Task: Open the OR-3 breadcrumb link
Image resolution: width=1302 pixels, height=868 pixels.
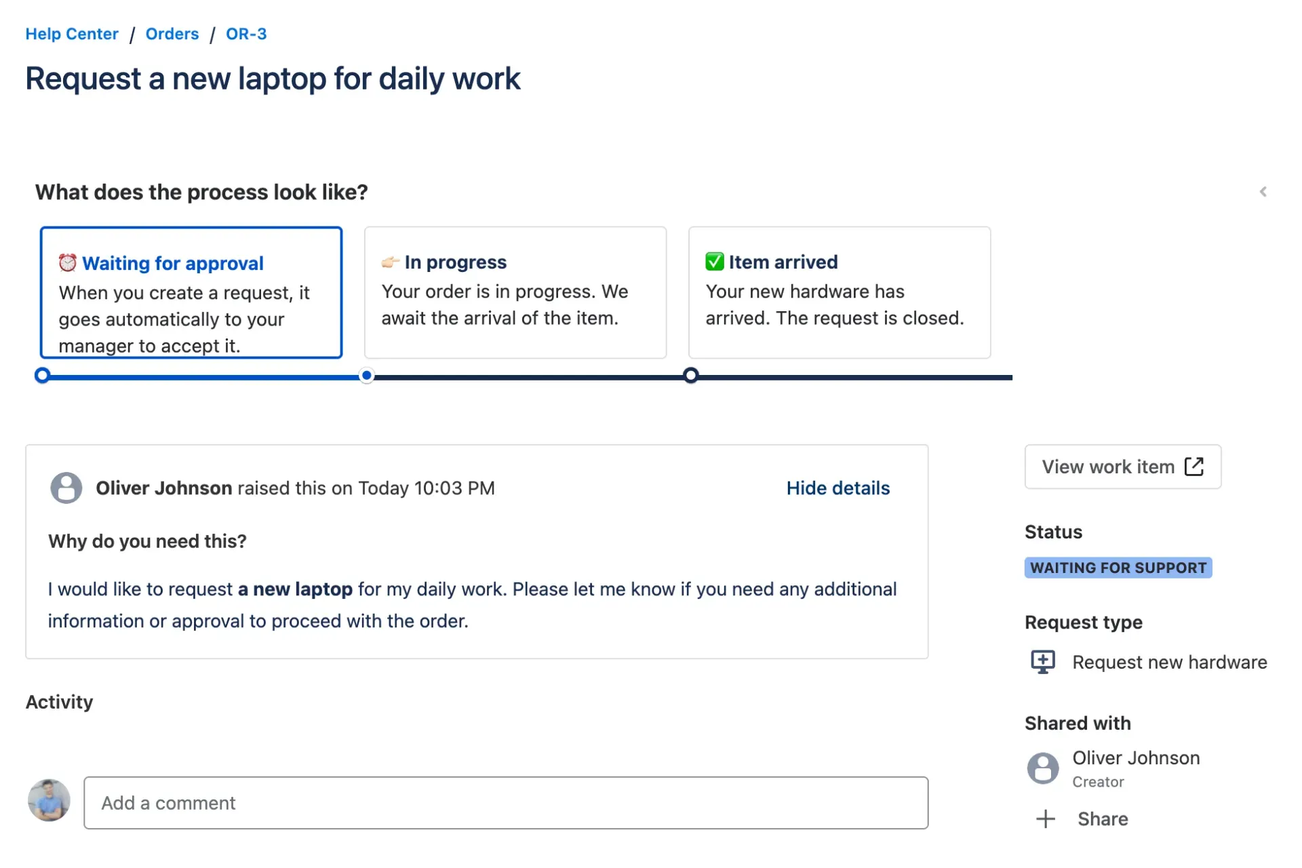Action: pos(246,34)
